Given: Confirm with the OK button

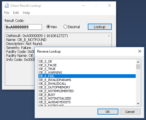Looking at the screenshot, I should point(108,112).
